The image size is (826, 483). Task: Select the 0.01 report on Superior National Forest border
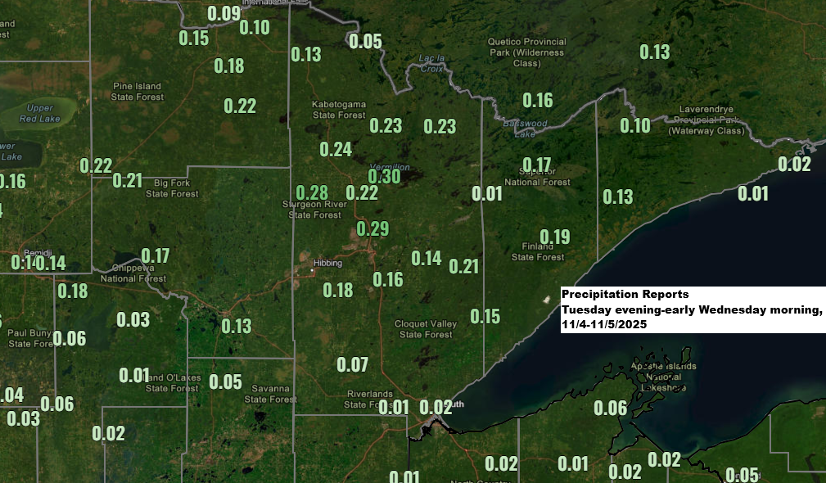[489, 194]
